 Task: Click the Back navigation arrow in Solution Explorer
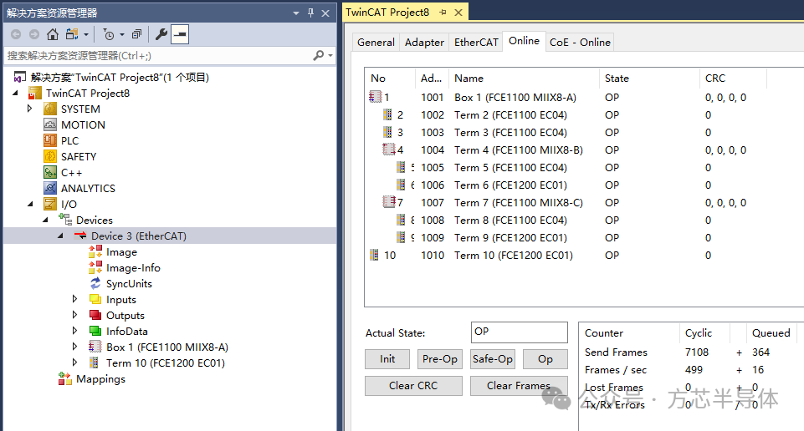16,34
